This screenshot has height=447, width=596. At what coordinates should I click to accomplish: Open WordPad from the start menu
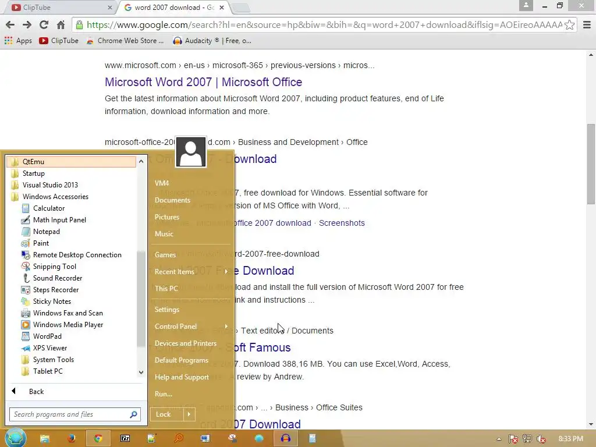coord(47,336)
